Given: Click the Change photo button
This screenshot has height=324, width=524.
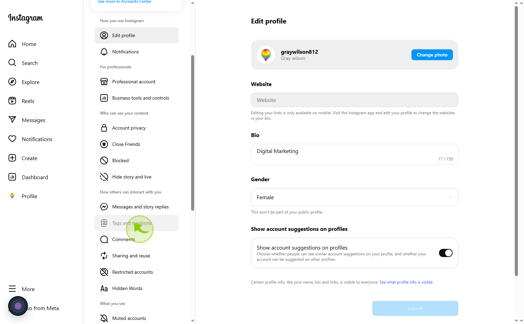Looking at the screenshot, I should coord(432,55).
